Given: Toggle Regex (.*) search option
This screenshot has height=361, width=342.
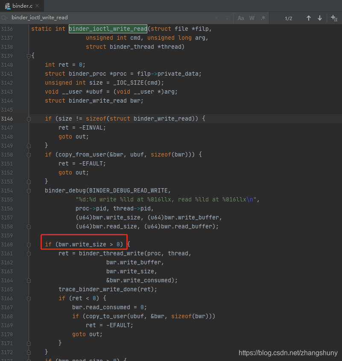Looking at the screenshot, I should coord(263,18).
